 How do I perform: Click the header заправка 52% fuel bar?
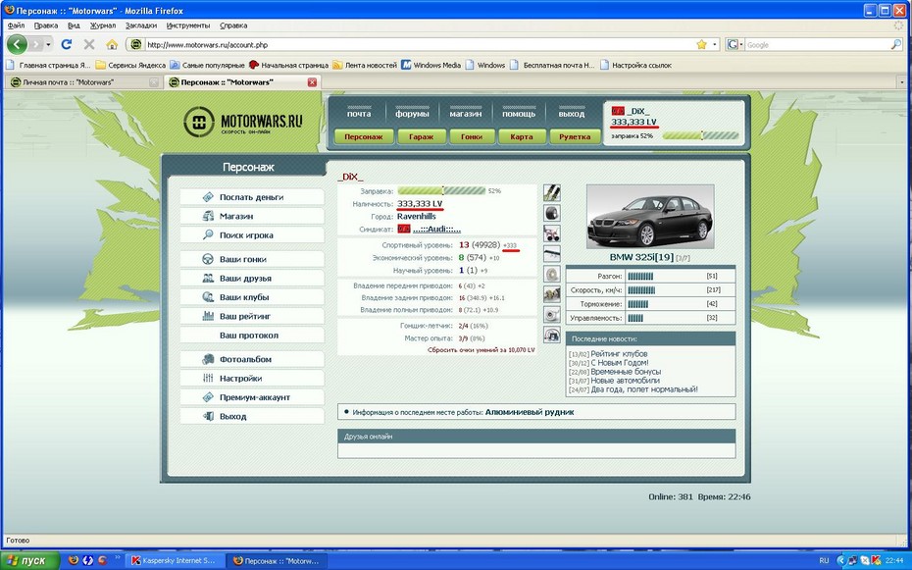pyautogui.click(x=700, y=135)
